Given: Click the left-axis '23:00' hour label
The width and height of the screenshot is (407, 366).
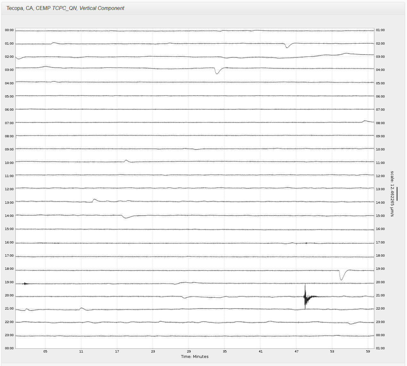Looking at the screenshot, I should 9,335.
